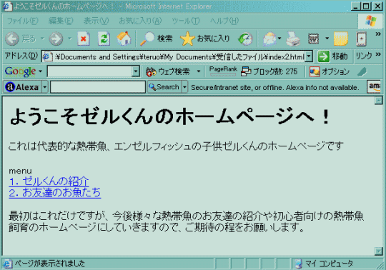Click the scrollbar down arrow
This screenshot has height=270, width=386.
click(x=379, y=251)
